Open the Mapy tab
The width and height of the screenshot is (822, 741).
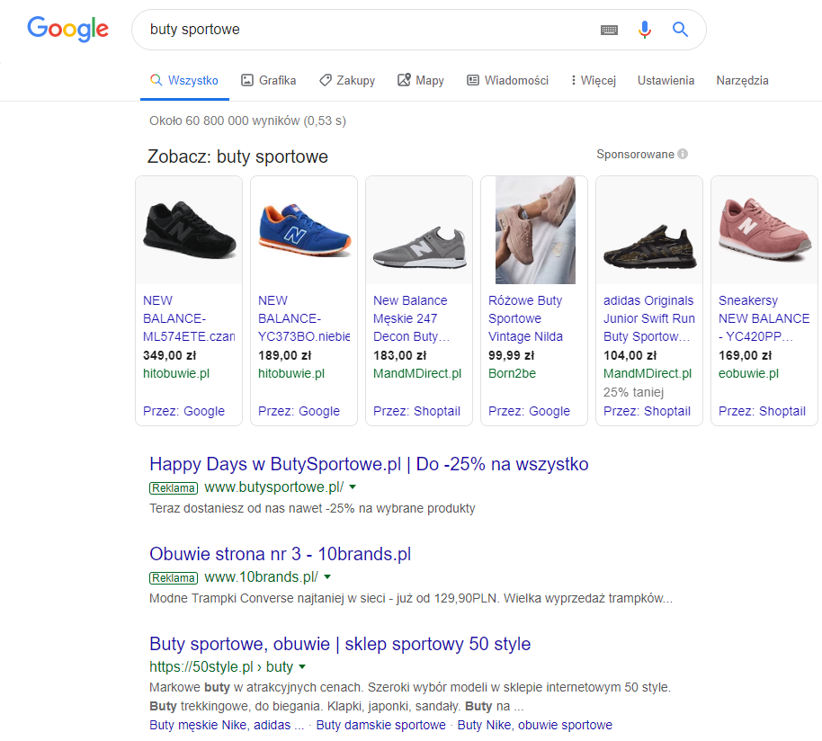point(421,80)
